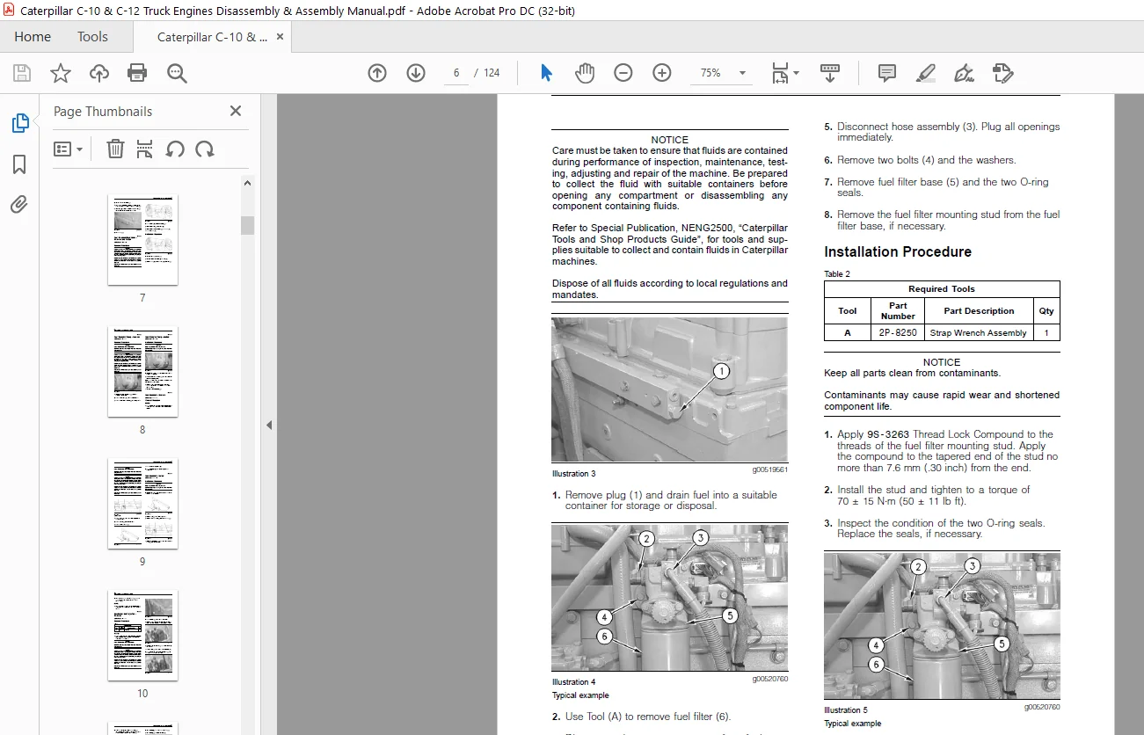Screen dimensions: 1144x735
Task: Click the Save file icon
Action: point(21,73)
